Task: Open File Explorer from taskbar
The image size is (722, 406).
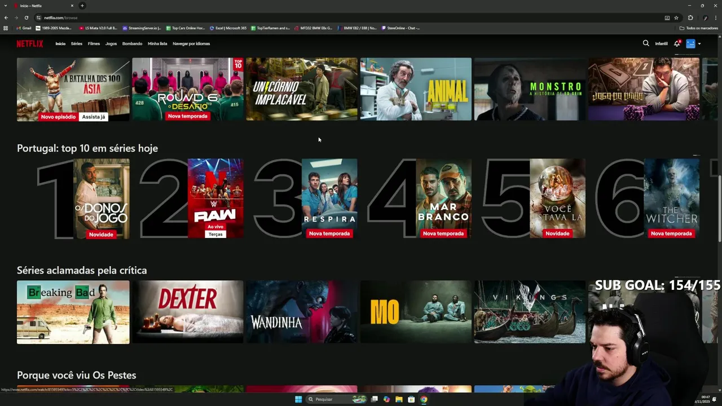Action: (x=399, y=399)
